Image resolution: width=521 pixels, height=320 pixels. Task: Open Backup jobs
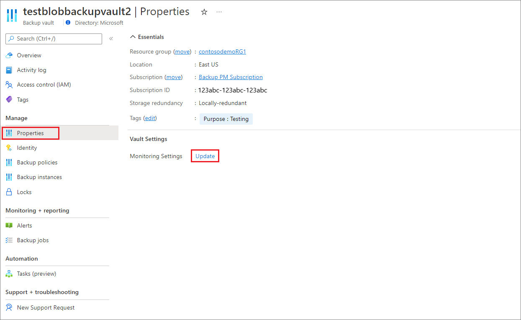coord(32,240)
